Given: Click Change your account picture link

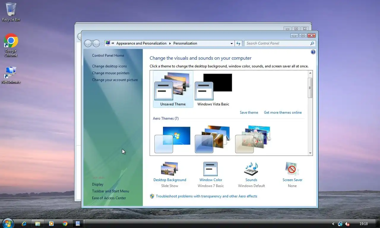Looking at the screenshot, I should click(115, 80).
